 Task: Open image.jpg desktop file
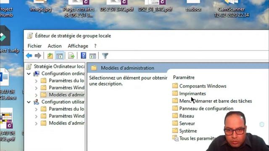[x=40, y=6]
